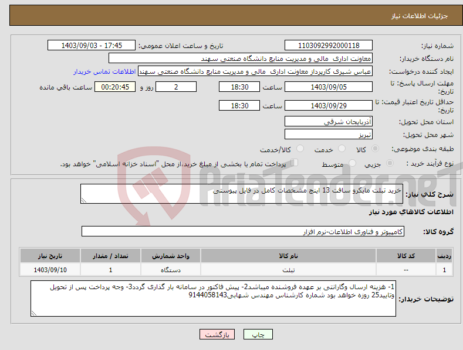
Task: Click the واحد شمارش column header
Action: tap(171, 256)
